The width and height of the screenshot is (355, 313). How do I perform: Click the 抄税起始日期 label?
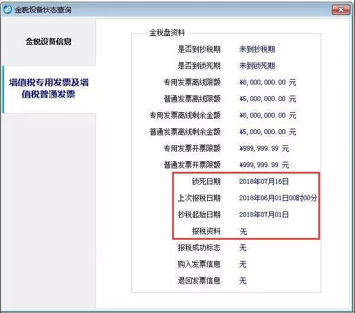point(199,214)
